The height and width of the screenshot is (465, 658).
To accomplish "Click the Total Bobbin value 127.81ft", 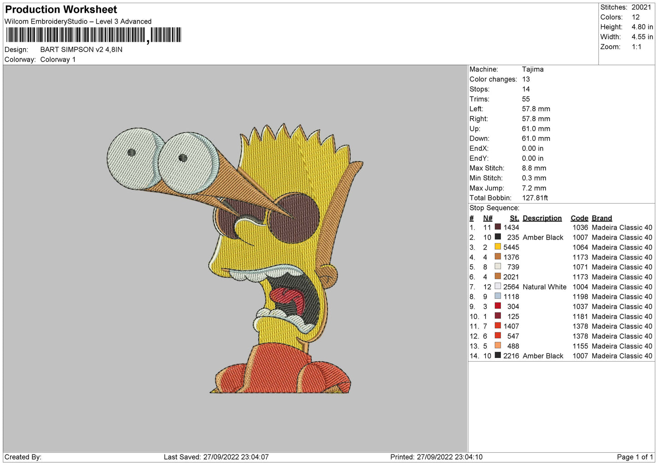I will [x=535, y=198].
